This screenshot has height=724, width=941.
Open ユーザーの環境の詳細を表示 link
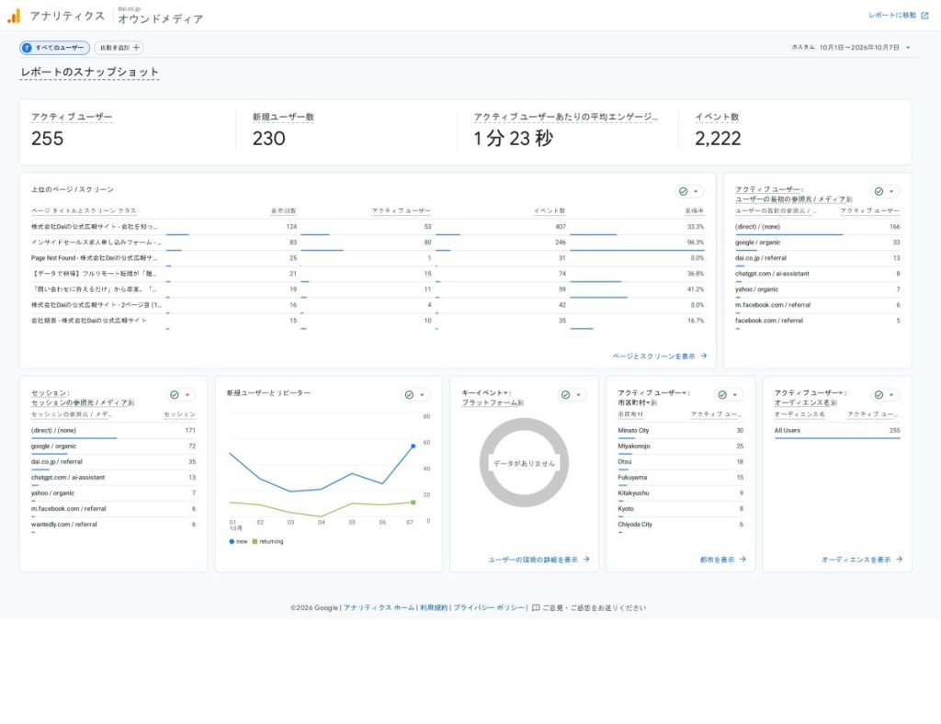(x=539, y=560)
